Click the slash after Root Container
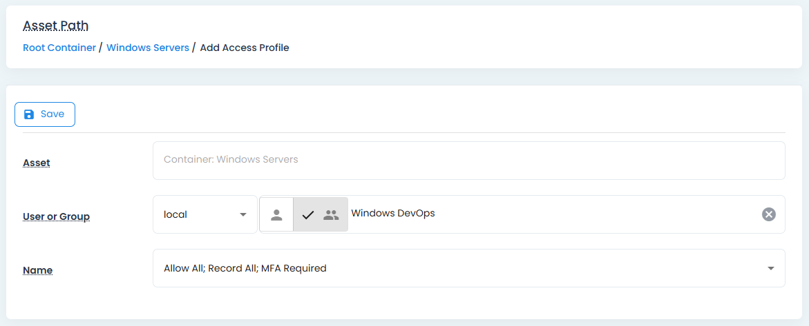 click(101, 48)
